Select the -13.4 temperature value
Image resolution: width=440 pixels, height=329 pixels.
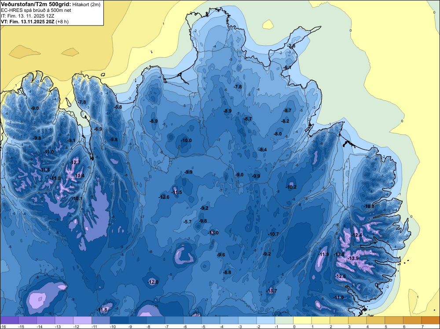pyautogui.click(x=79, y=175)
